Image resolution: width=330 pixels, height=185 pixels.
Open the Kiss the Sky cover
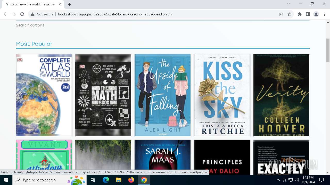click(x=222, y=95)
